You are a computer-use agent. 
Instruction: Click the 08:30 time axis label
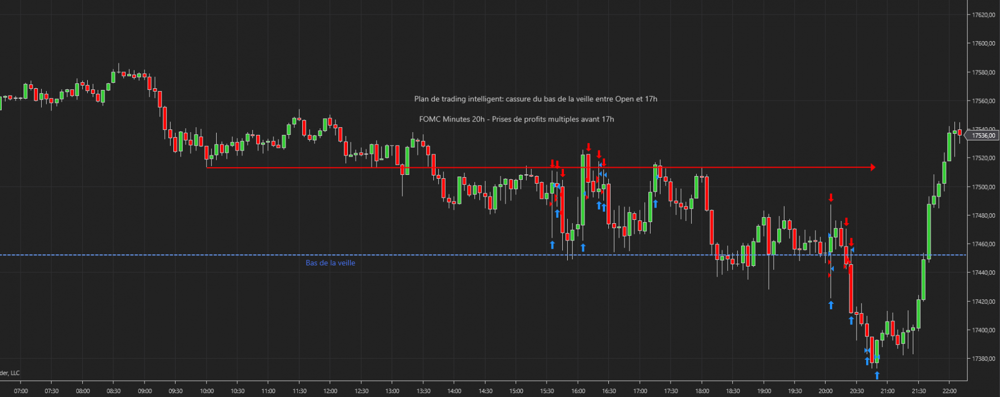coord(113,391)
